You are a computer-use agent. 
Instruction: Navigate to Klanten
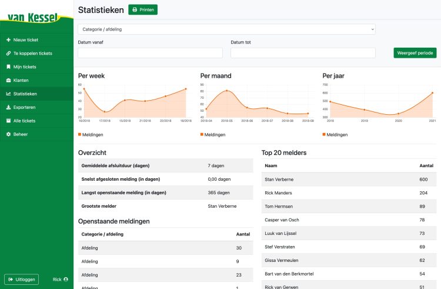[36, 81]
